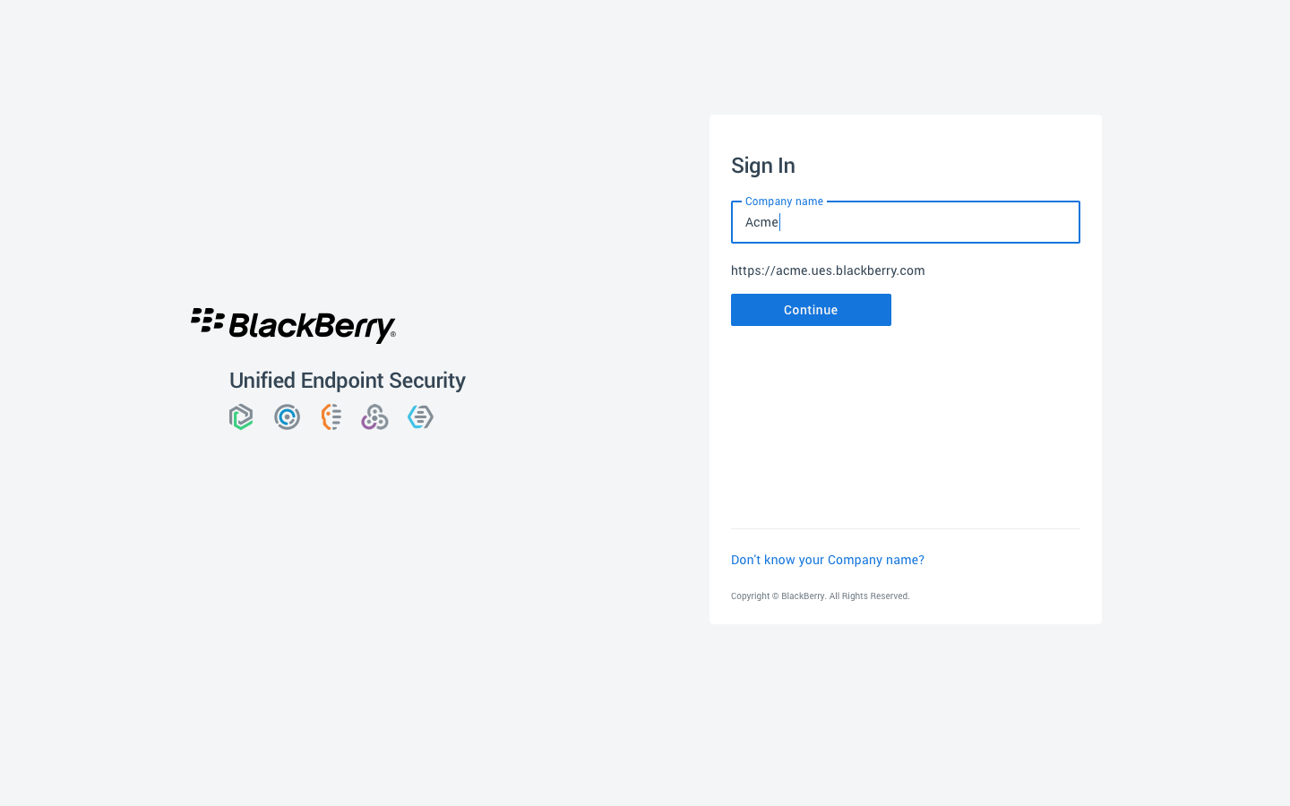The image size is (1290, 806).
Task: Open the "Don't know your Company name?" link
Action: point(827,560)
